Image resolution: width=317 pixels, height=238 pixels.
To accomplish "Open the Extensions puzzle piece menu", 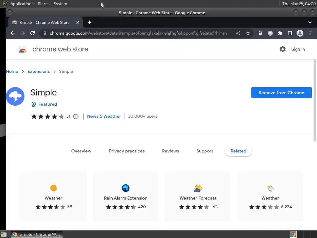I will [280, 33].
